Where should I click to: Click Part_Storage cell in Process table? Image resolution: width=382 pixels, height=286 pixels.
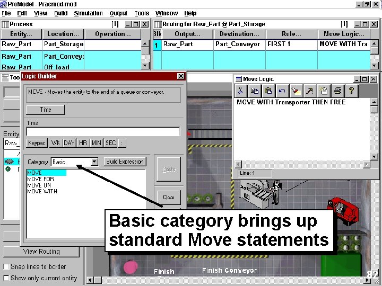(63, 44)
